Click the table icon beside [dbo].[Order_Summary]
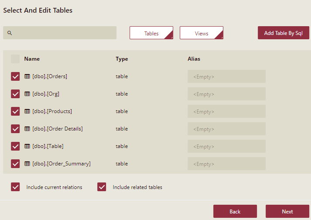 27,164
